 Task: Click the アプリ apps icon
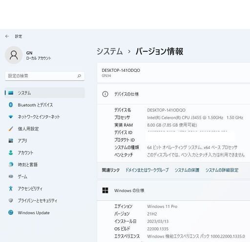[x=11, y=141]
